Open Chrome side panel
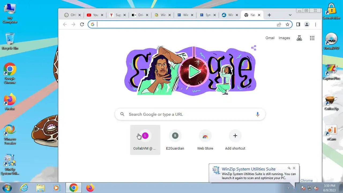343x193 pixels. (x=298, y=24)
